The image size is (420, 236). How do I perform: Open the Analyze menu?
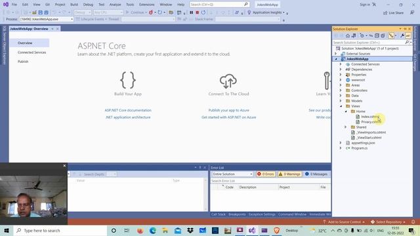[115, 5]
